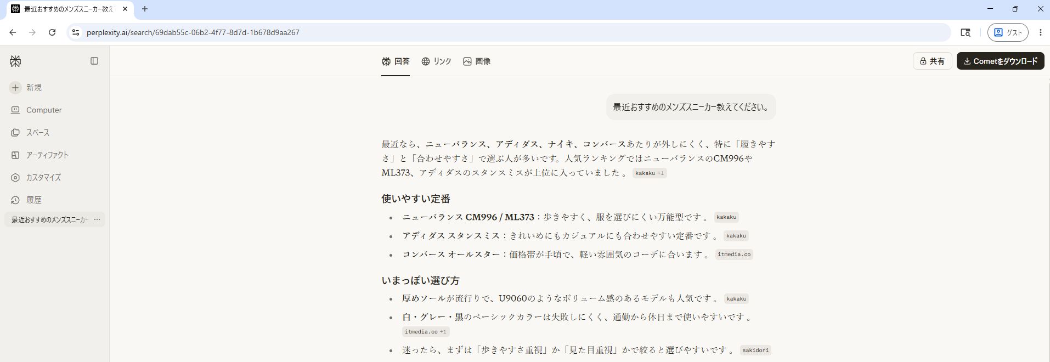Select the 最近おすすめのメンズスニーカー browser tab

pyautogui.click(x=69, y=9)
